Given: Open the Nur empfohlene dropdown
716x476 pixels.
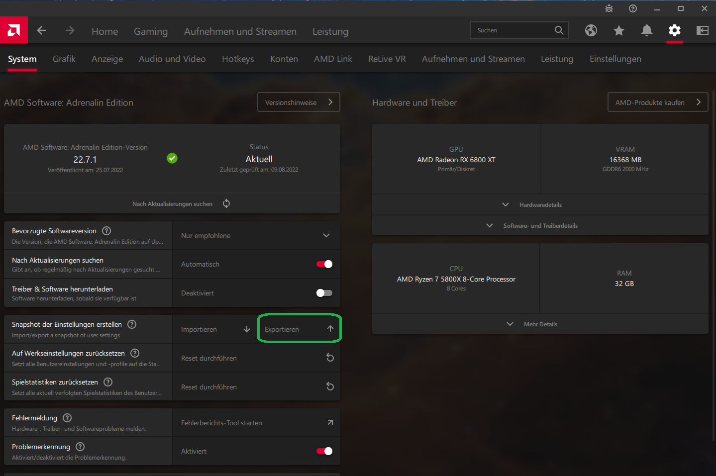Looking at the screenshot, I should pos(256,235).
